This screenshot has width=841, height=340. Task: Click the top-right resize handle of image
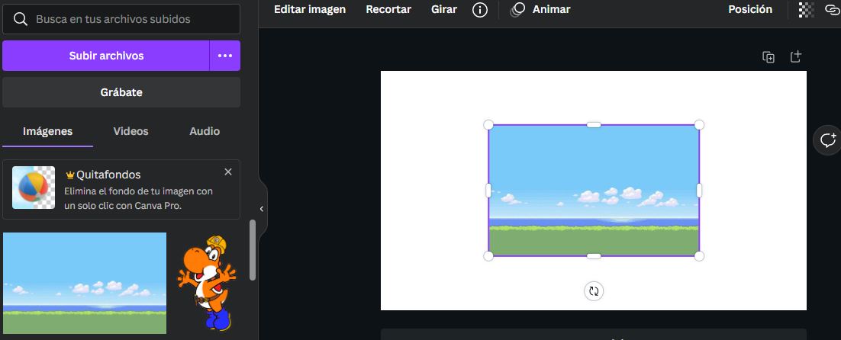pos(699,125)
